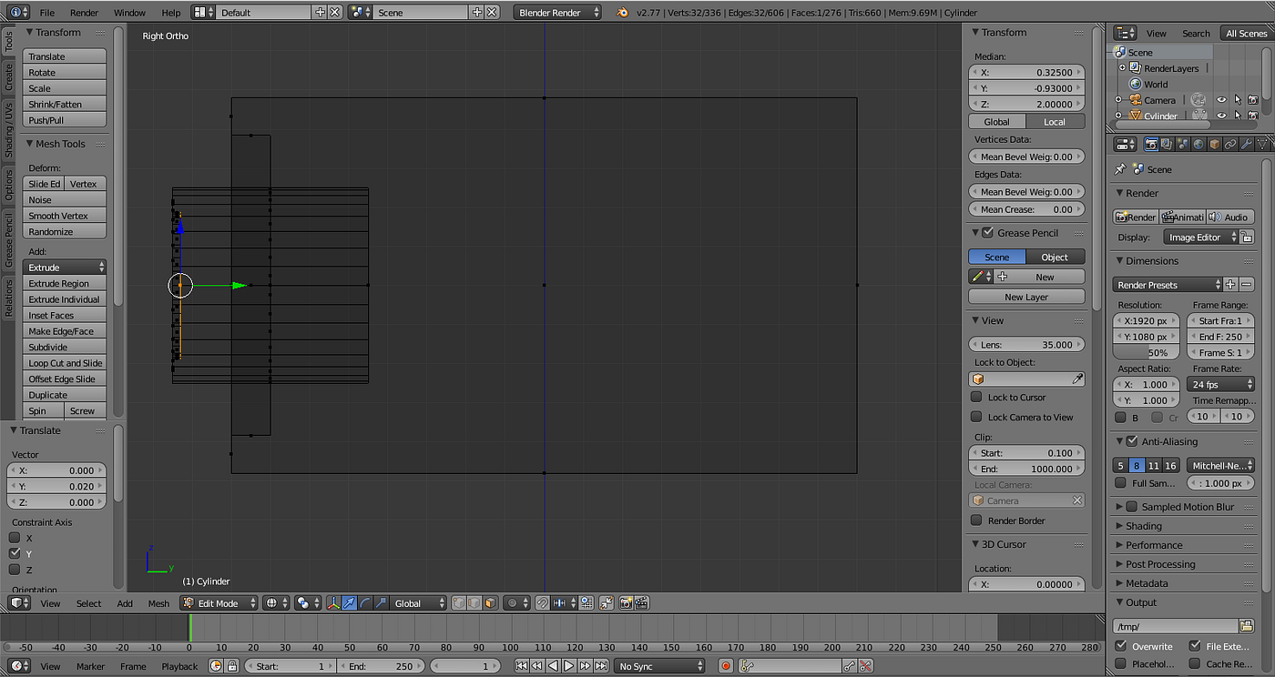Select the scale manipulator icon
This screenshot has width=1275, height=677.
click(380, 603)
